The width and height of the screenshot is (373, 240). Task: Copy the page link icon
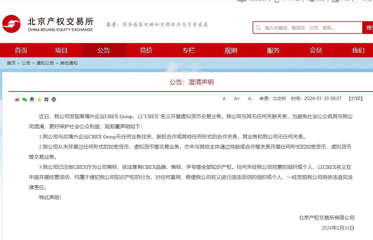click(46, 99)
